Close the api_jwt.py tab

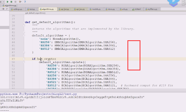70,9
